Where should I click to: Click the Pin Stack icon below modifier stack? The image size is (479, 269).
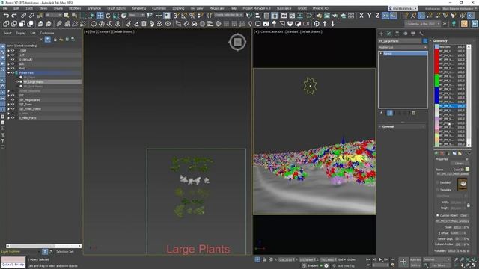click(x=381, y=113)
